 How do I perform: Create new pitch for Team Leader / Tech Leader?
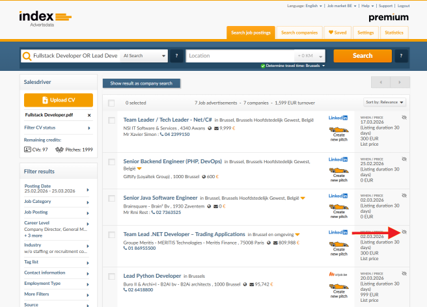click(338, 134)
